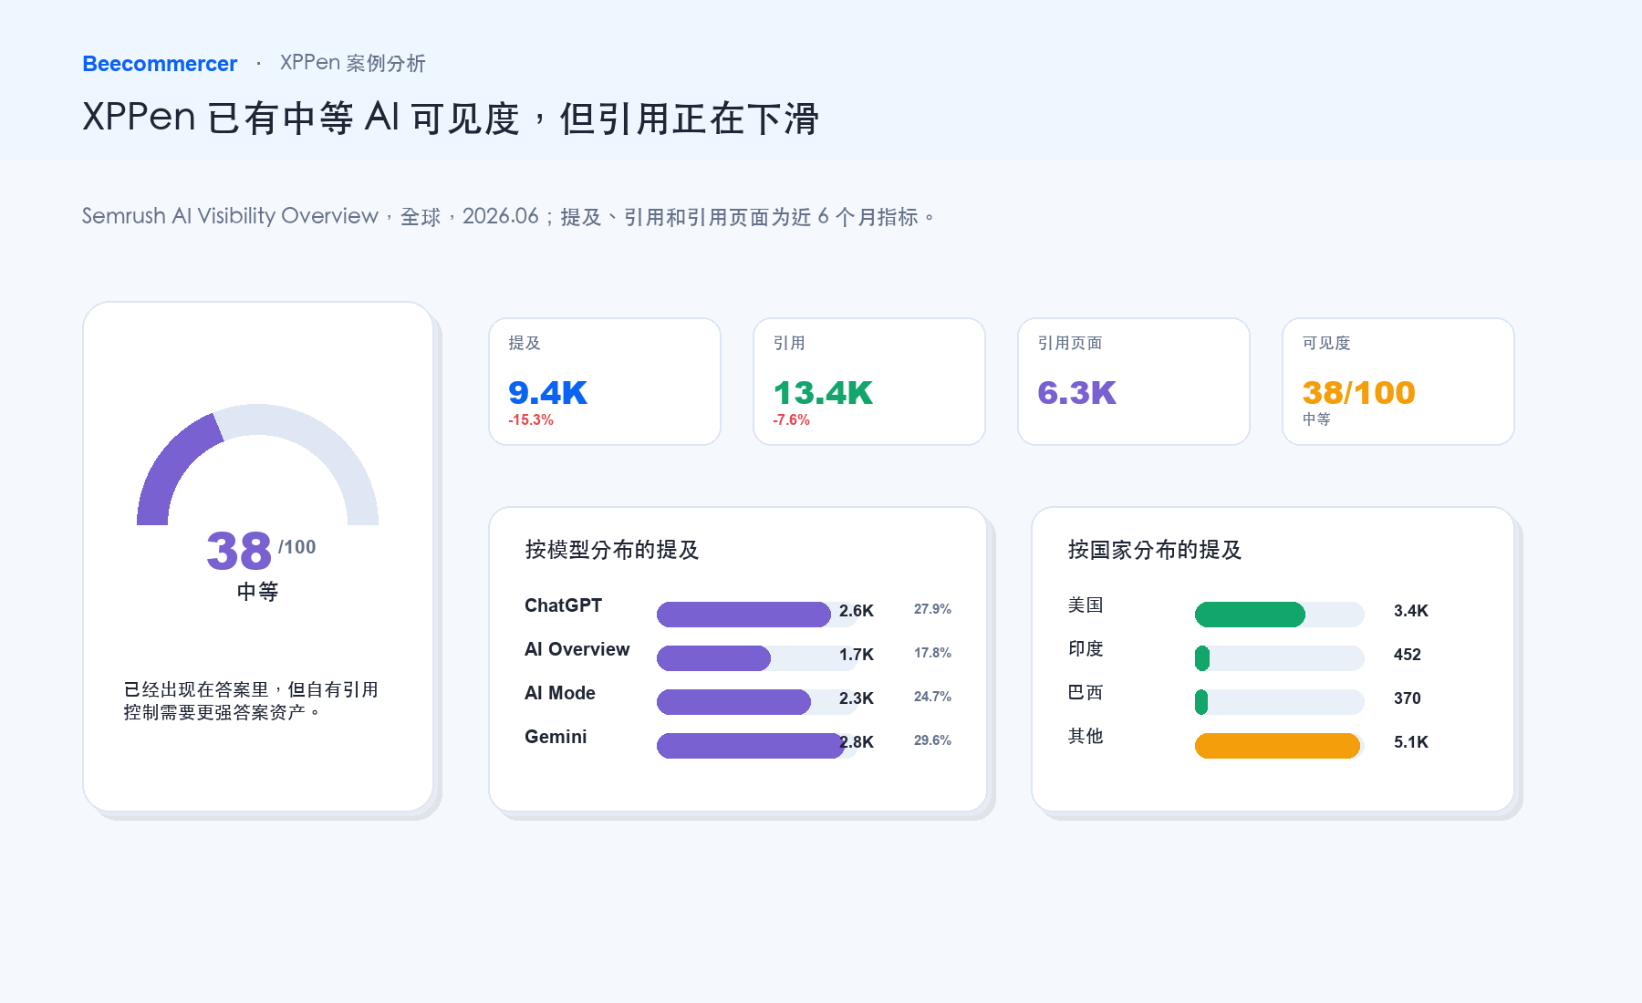
Task: Click the 印度 country label
Action: coord(1086,649)
